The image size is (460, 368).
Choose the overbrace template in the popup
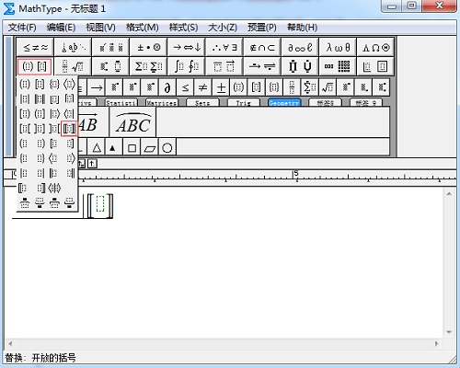[25, 202]
